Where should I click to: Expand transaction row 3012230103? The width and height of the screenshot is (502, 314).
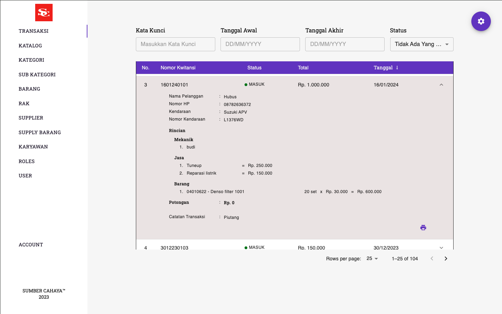click(441, 247)
